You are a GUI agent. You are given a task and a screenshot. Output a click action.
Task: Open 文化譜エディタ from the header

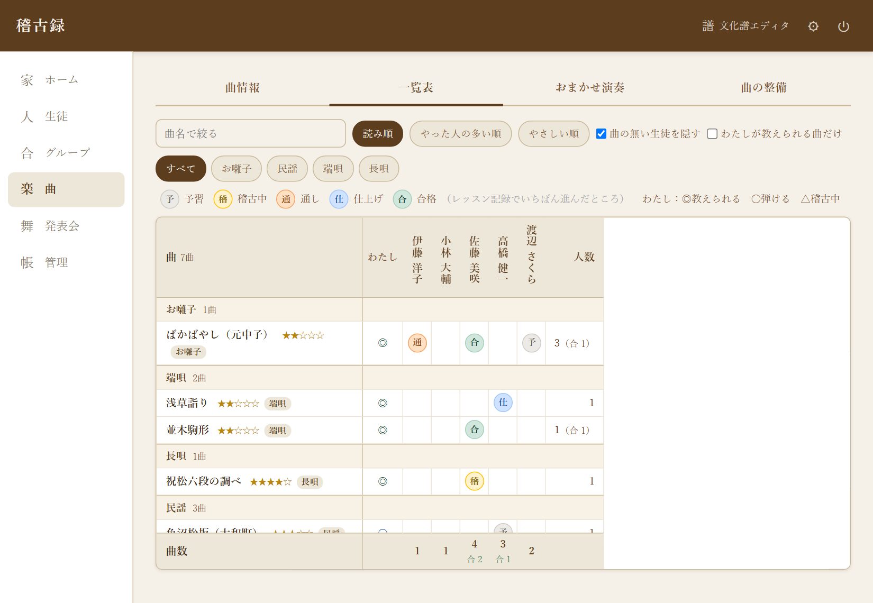click(x=745, y=26)
